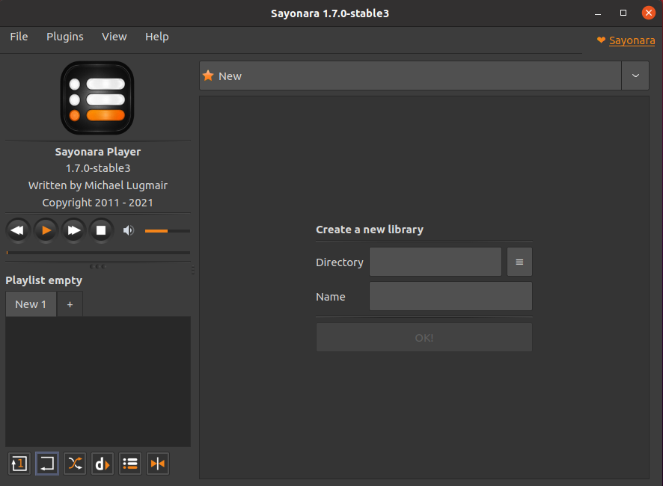Click the heart icon beside Sayonara link
This screenshot has height=486, width=663.
pos(601,40)
